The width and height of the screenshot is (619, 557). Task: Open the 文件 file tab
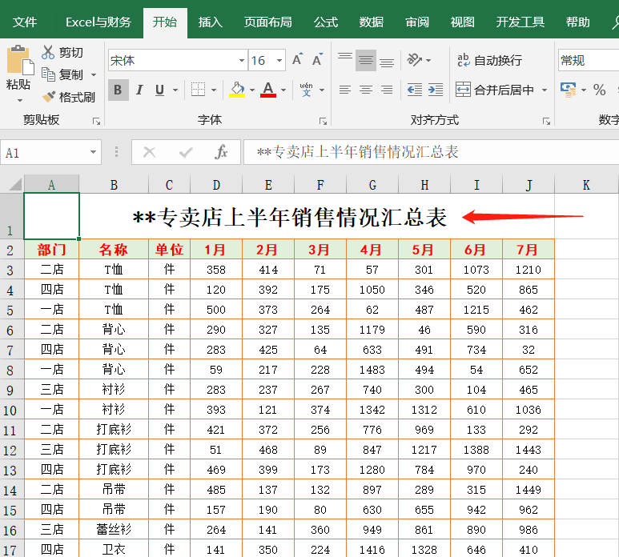pos(25,22)
